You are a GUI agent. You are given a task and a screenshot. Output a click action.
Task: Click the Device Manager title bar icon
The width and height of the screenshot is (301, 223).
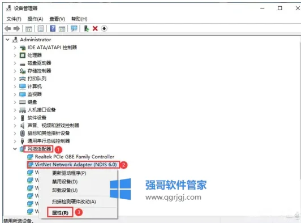tap(8, 8)
